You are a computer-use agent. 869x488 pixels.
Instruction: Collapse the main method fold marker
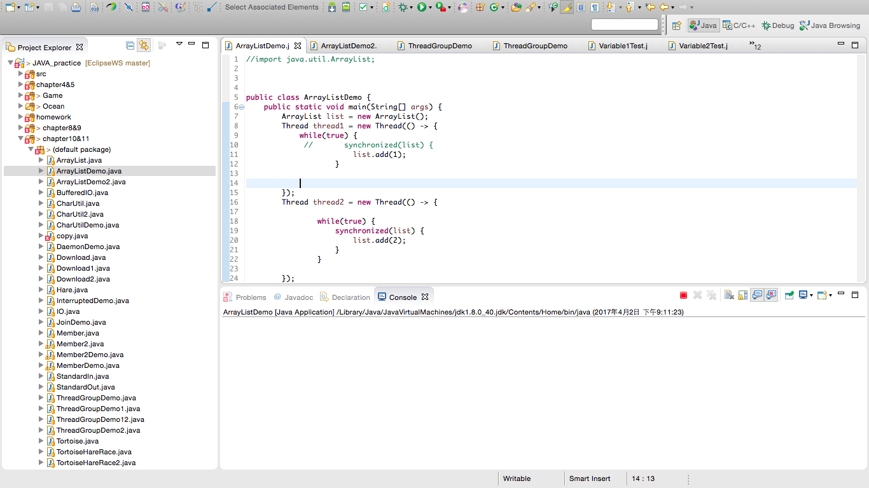pos(241,107)
